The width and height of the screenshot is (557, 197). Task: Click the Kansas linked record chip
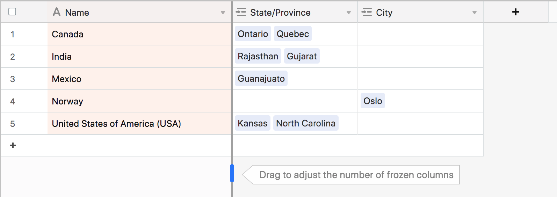pos(253,123)
